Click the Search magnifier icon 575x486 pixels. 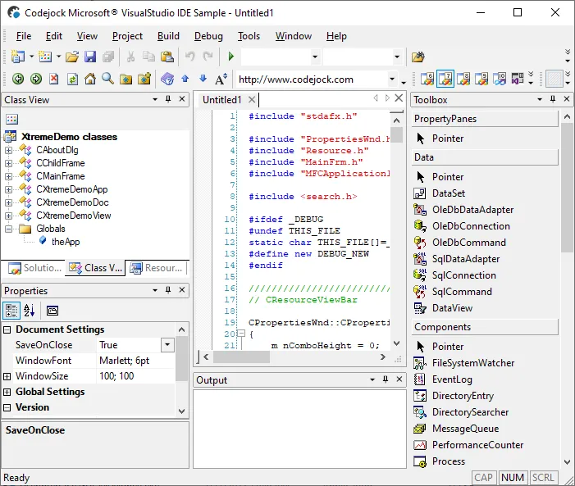(107, 79)
